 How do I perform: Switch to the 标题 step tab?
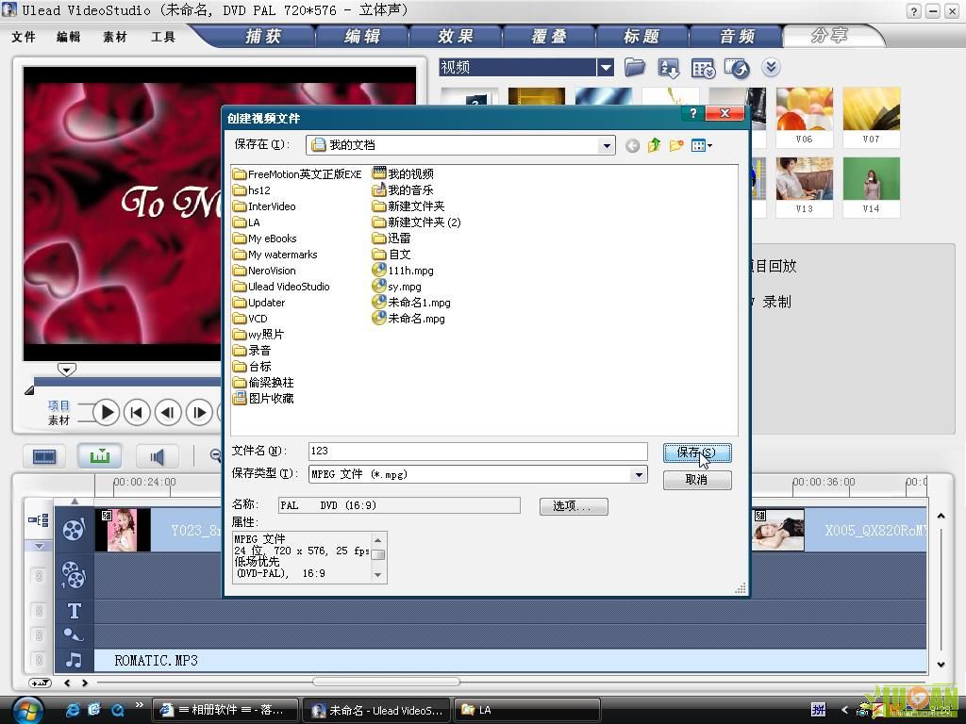[641, 37]
